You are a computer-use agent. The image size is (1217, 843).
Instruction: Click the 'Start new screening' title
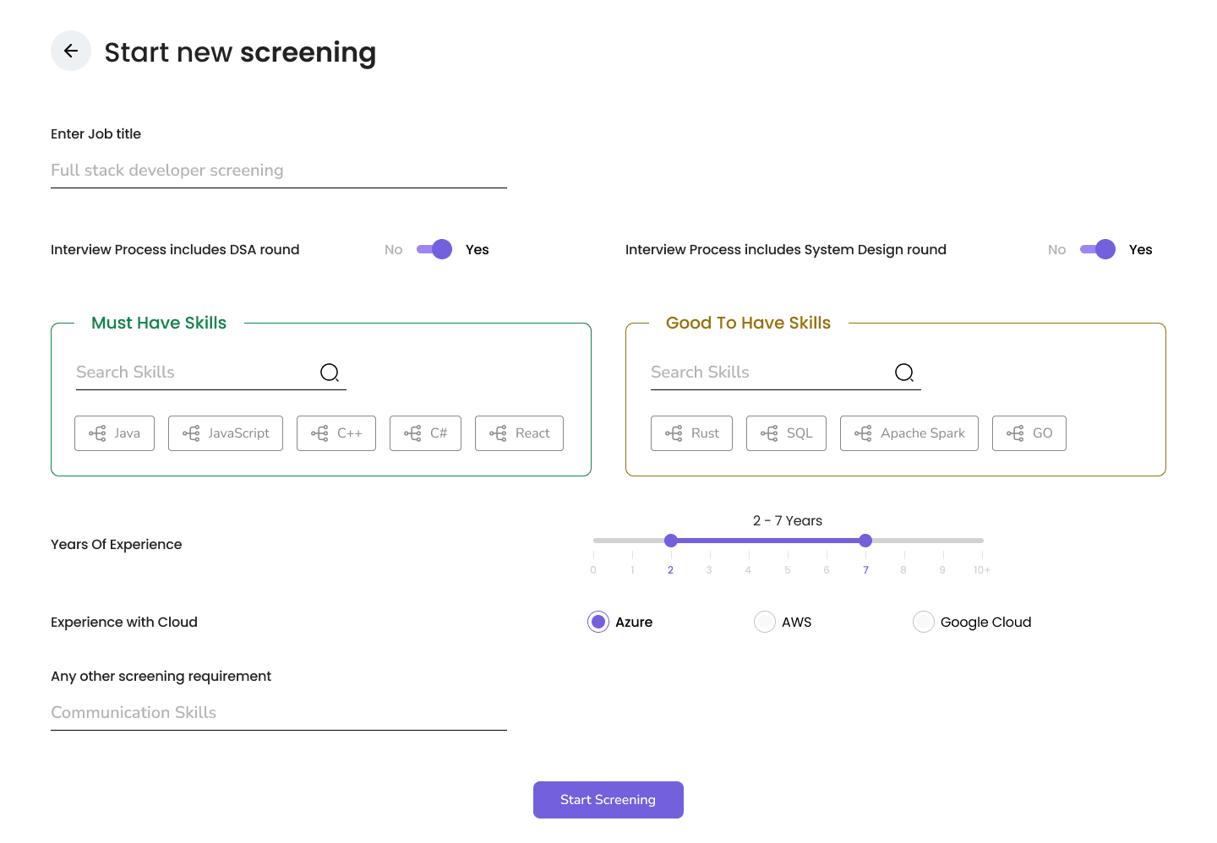[x=241, y=52]
